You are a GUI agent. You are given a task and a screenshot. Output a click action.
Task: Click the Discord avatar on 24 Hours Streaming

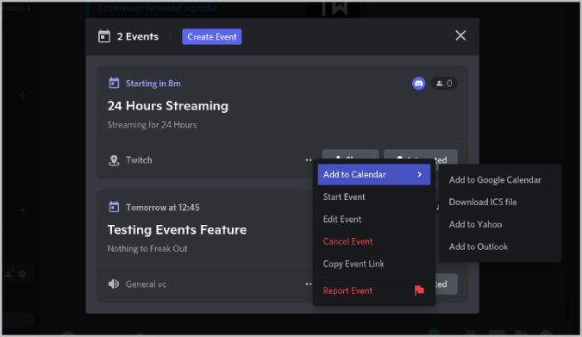419,83
